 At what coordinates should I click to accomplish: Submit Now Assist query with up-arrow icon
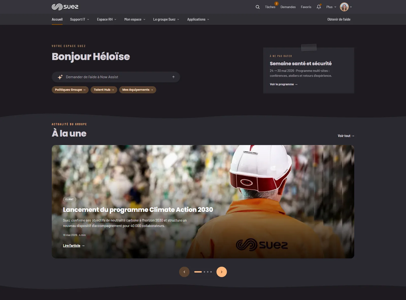(173, 77)
